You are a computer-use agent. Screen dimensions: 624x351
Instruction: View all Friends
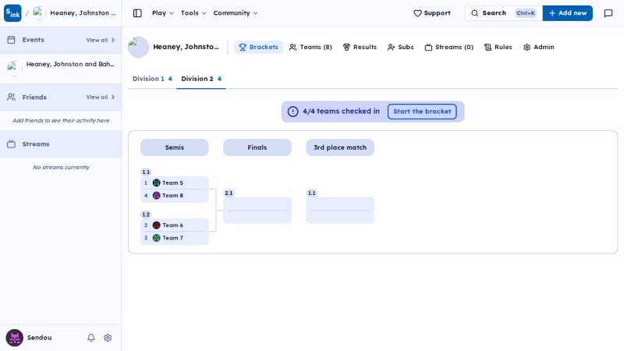coord(101,97)
